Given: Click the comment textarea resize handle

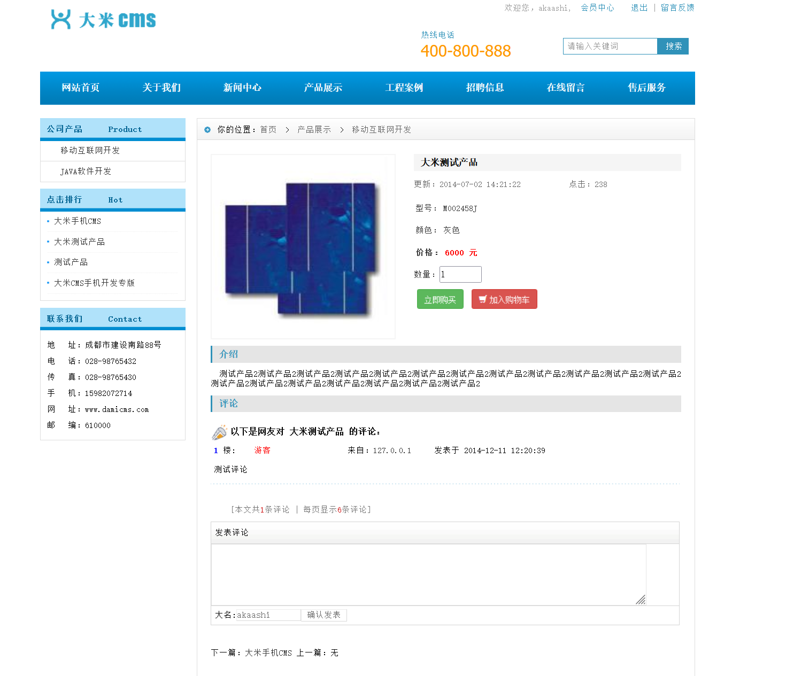Looking at the screenshot, I should [641, 600].
